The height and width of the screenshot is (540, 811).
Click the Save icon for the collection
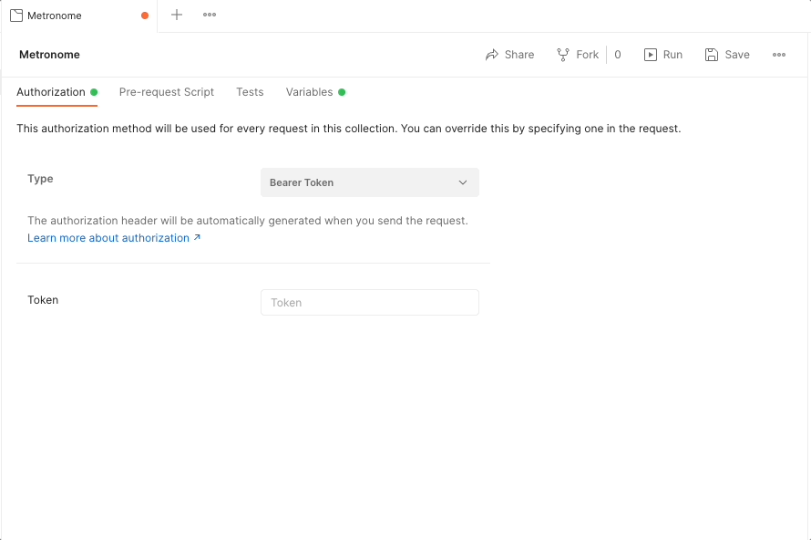pyautogui.click(x=711, y=55)
